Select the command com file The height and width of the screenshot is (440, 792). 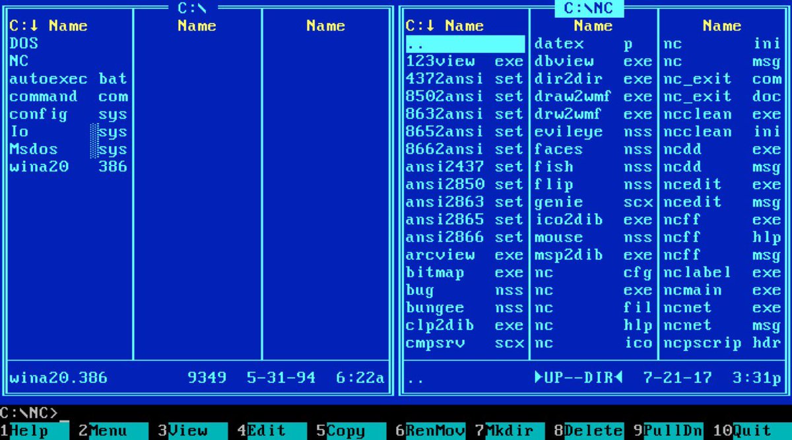[x=69, y=96]
